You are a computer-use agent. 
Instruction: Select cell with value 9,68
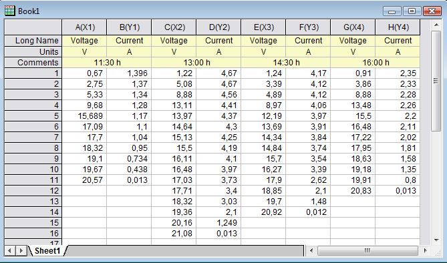coord(84,105)
